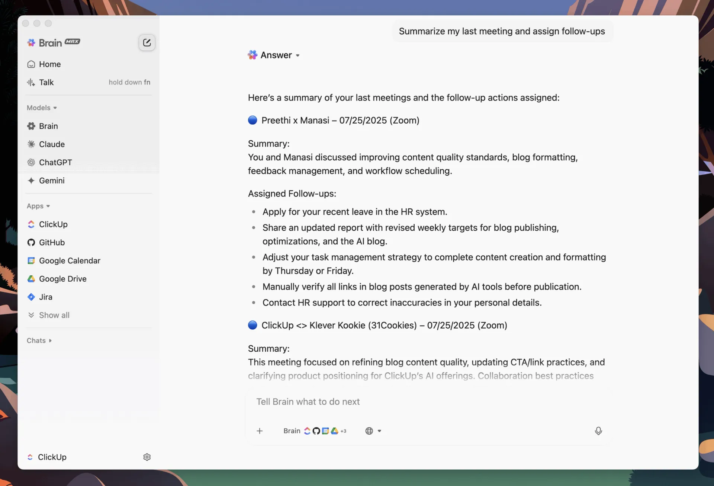The image size is (714, 486).
Task: Click the 'This meeting focused on refining' paragraph
Action: click(426, 369)
